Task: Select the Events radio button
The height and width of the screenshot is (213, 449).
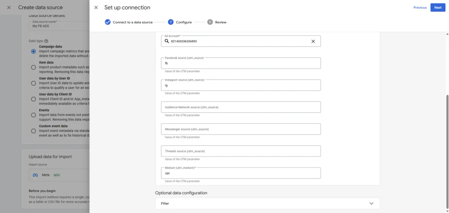Action: coord(33,115)
